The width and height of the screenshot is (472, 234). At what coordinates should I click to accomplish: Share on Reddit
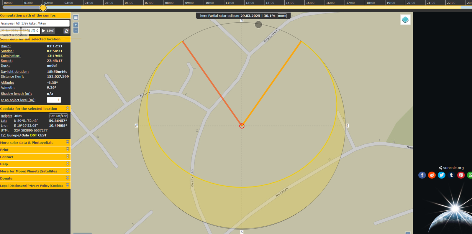(x=432, y=175)
